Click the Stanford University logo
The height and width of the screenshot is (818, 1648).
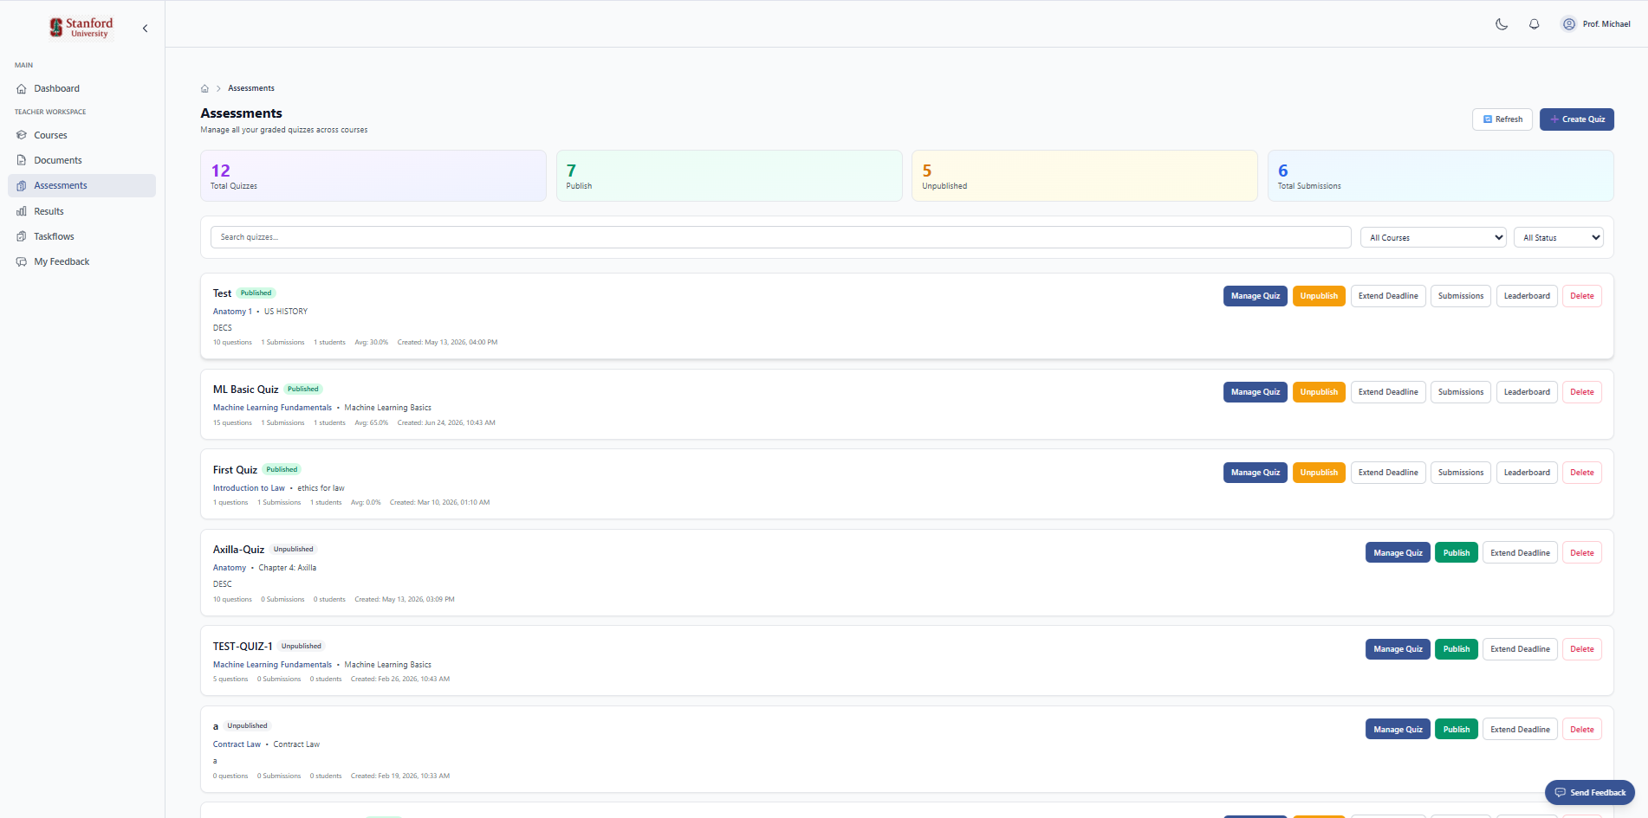click(81, 28)
